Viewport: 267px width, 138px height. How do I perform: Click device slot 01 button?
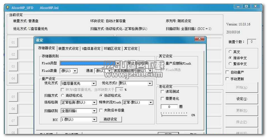point(13,42)
